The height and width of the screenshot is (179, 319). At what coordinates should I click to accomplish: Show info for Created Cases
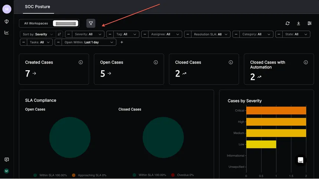(x=80, y=62)
